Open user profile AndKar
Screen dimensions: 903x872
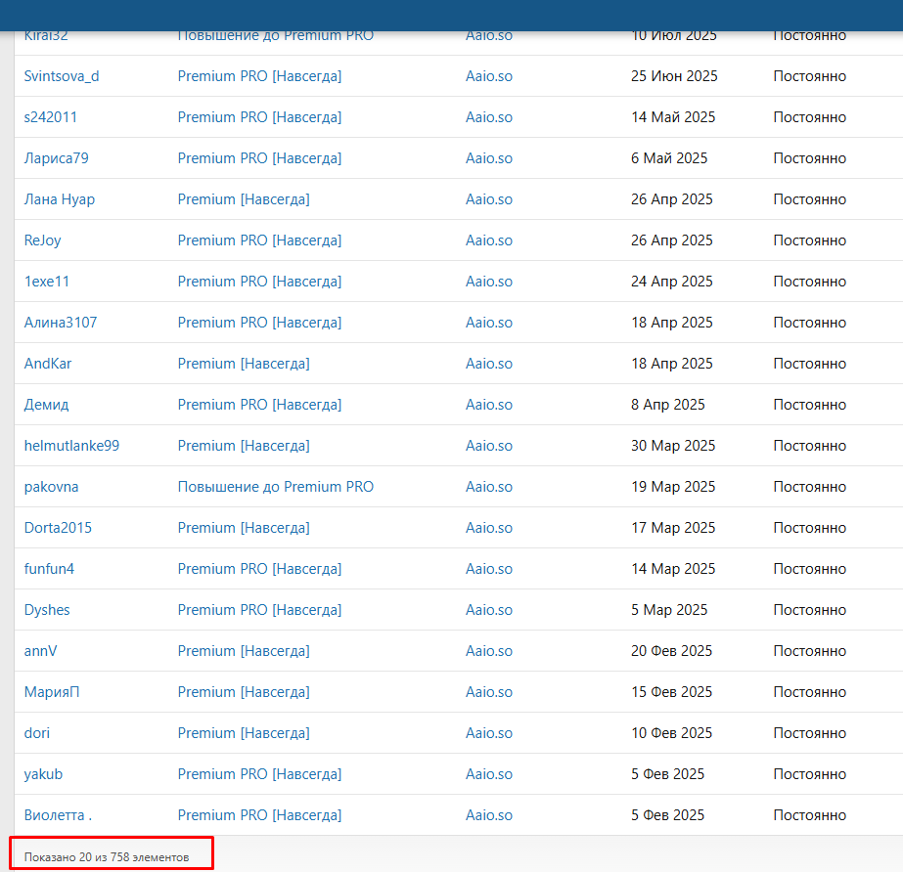pyautogui.click(x=48, y=364)
